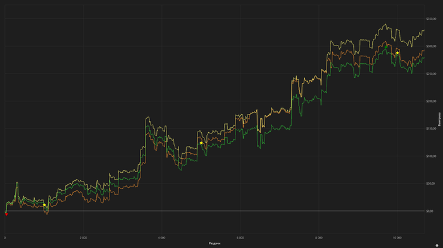This screenshot has width=443, height=248.
Task: Click the green upward triangle peak marker
Action: [386, 47]
